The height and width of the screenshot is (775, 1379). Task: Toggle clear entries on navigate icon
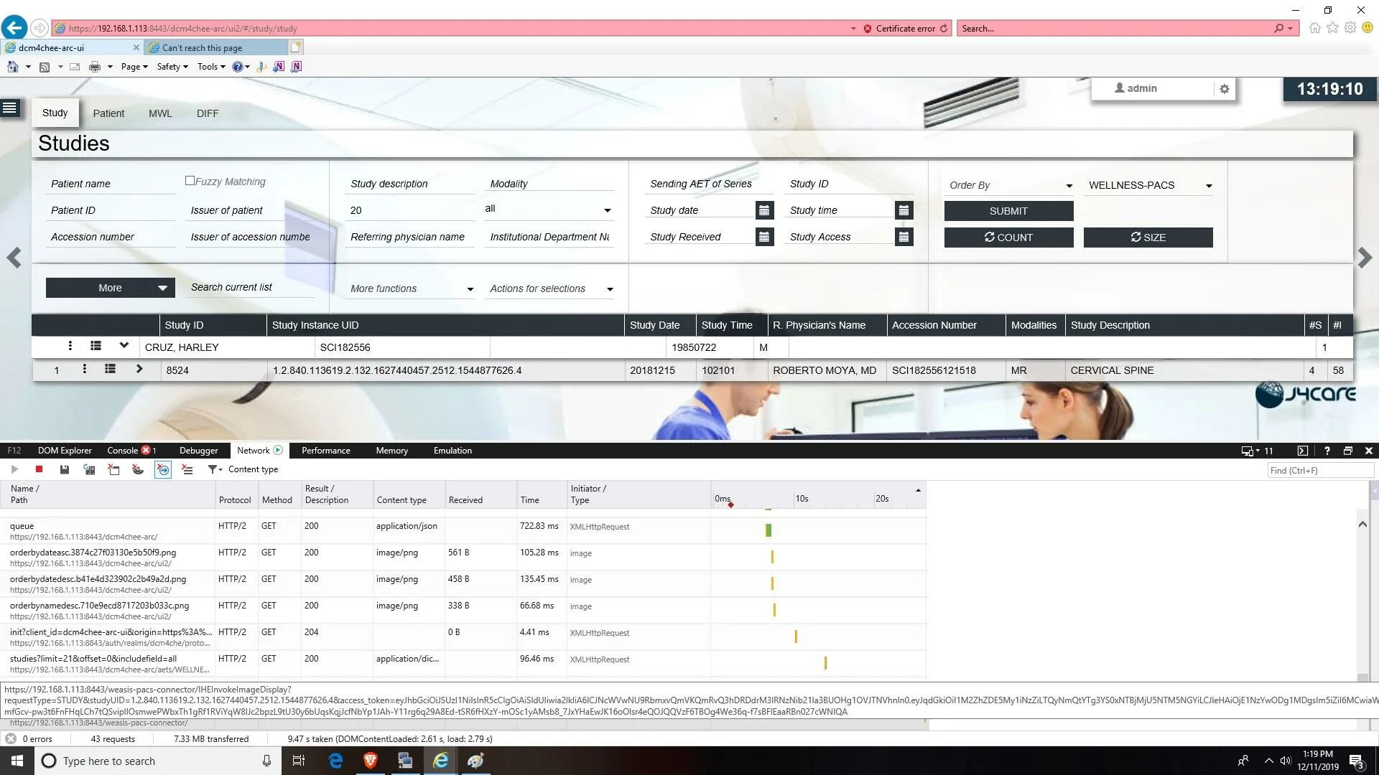point(163,469)
